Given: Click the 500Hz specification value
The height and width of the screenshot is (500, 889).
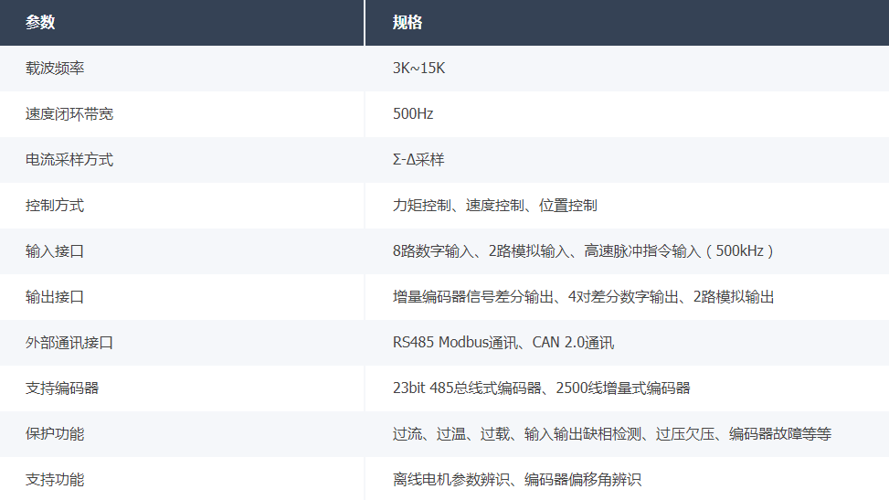Looking at the screenshot, I should pyautogui.click(x=413, y=114).
